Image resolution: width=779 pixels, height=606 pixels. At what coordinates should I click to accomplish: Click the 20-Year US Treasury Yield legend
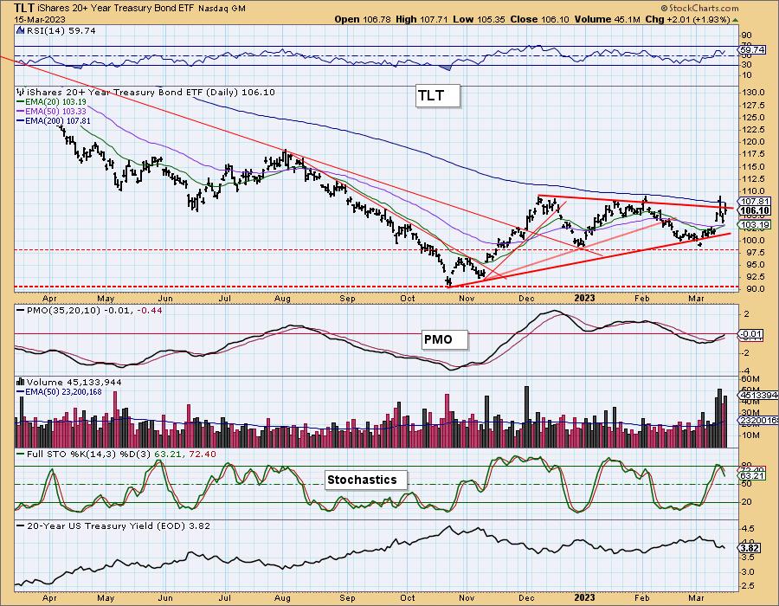[113, 525]
